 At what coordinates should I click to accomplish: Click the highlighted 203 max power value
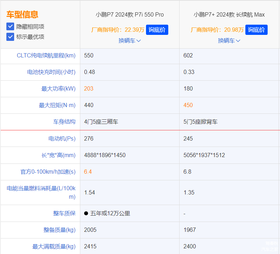click(89, 89)
